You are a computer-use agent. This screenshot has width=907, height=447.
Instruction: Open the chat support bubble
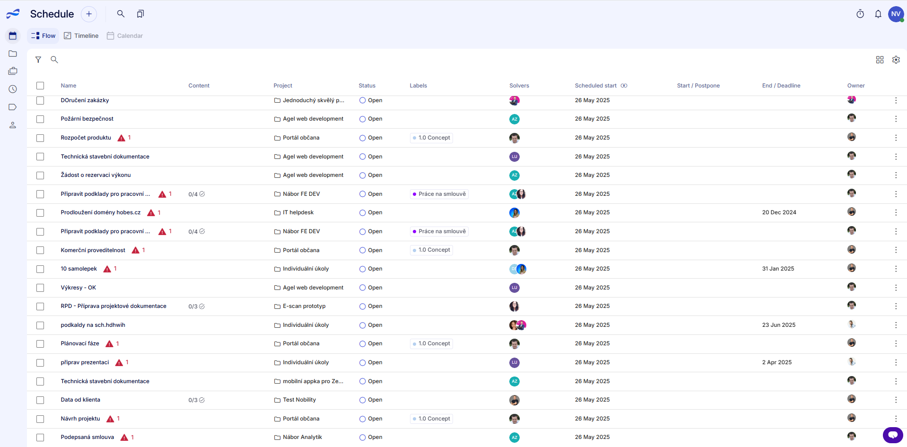tap(893, 435)
